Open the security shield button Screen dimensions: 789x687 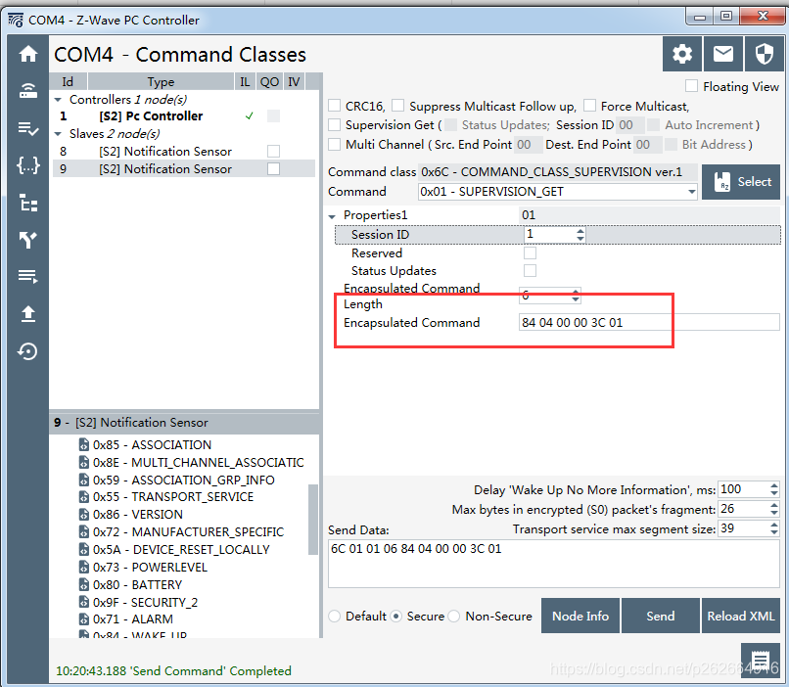point(765,54)
